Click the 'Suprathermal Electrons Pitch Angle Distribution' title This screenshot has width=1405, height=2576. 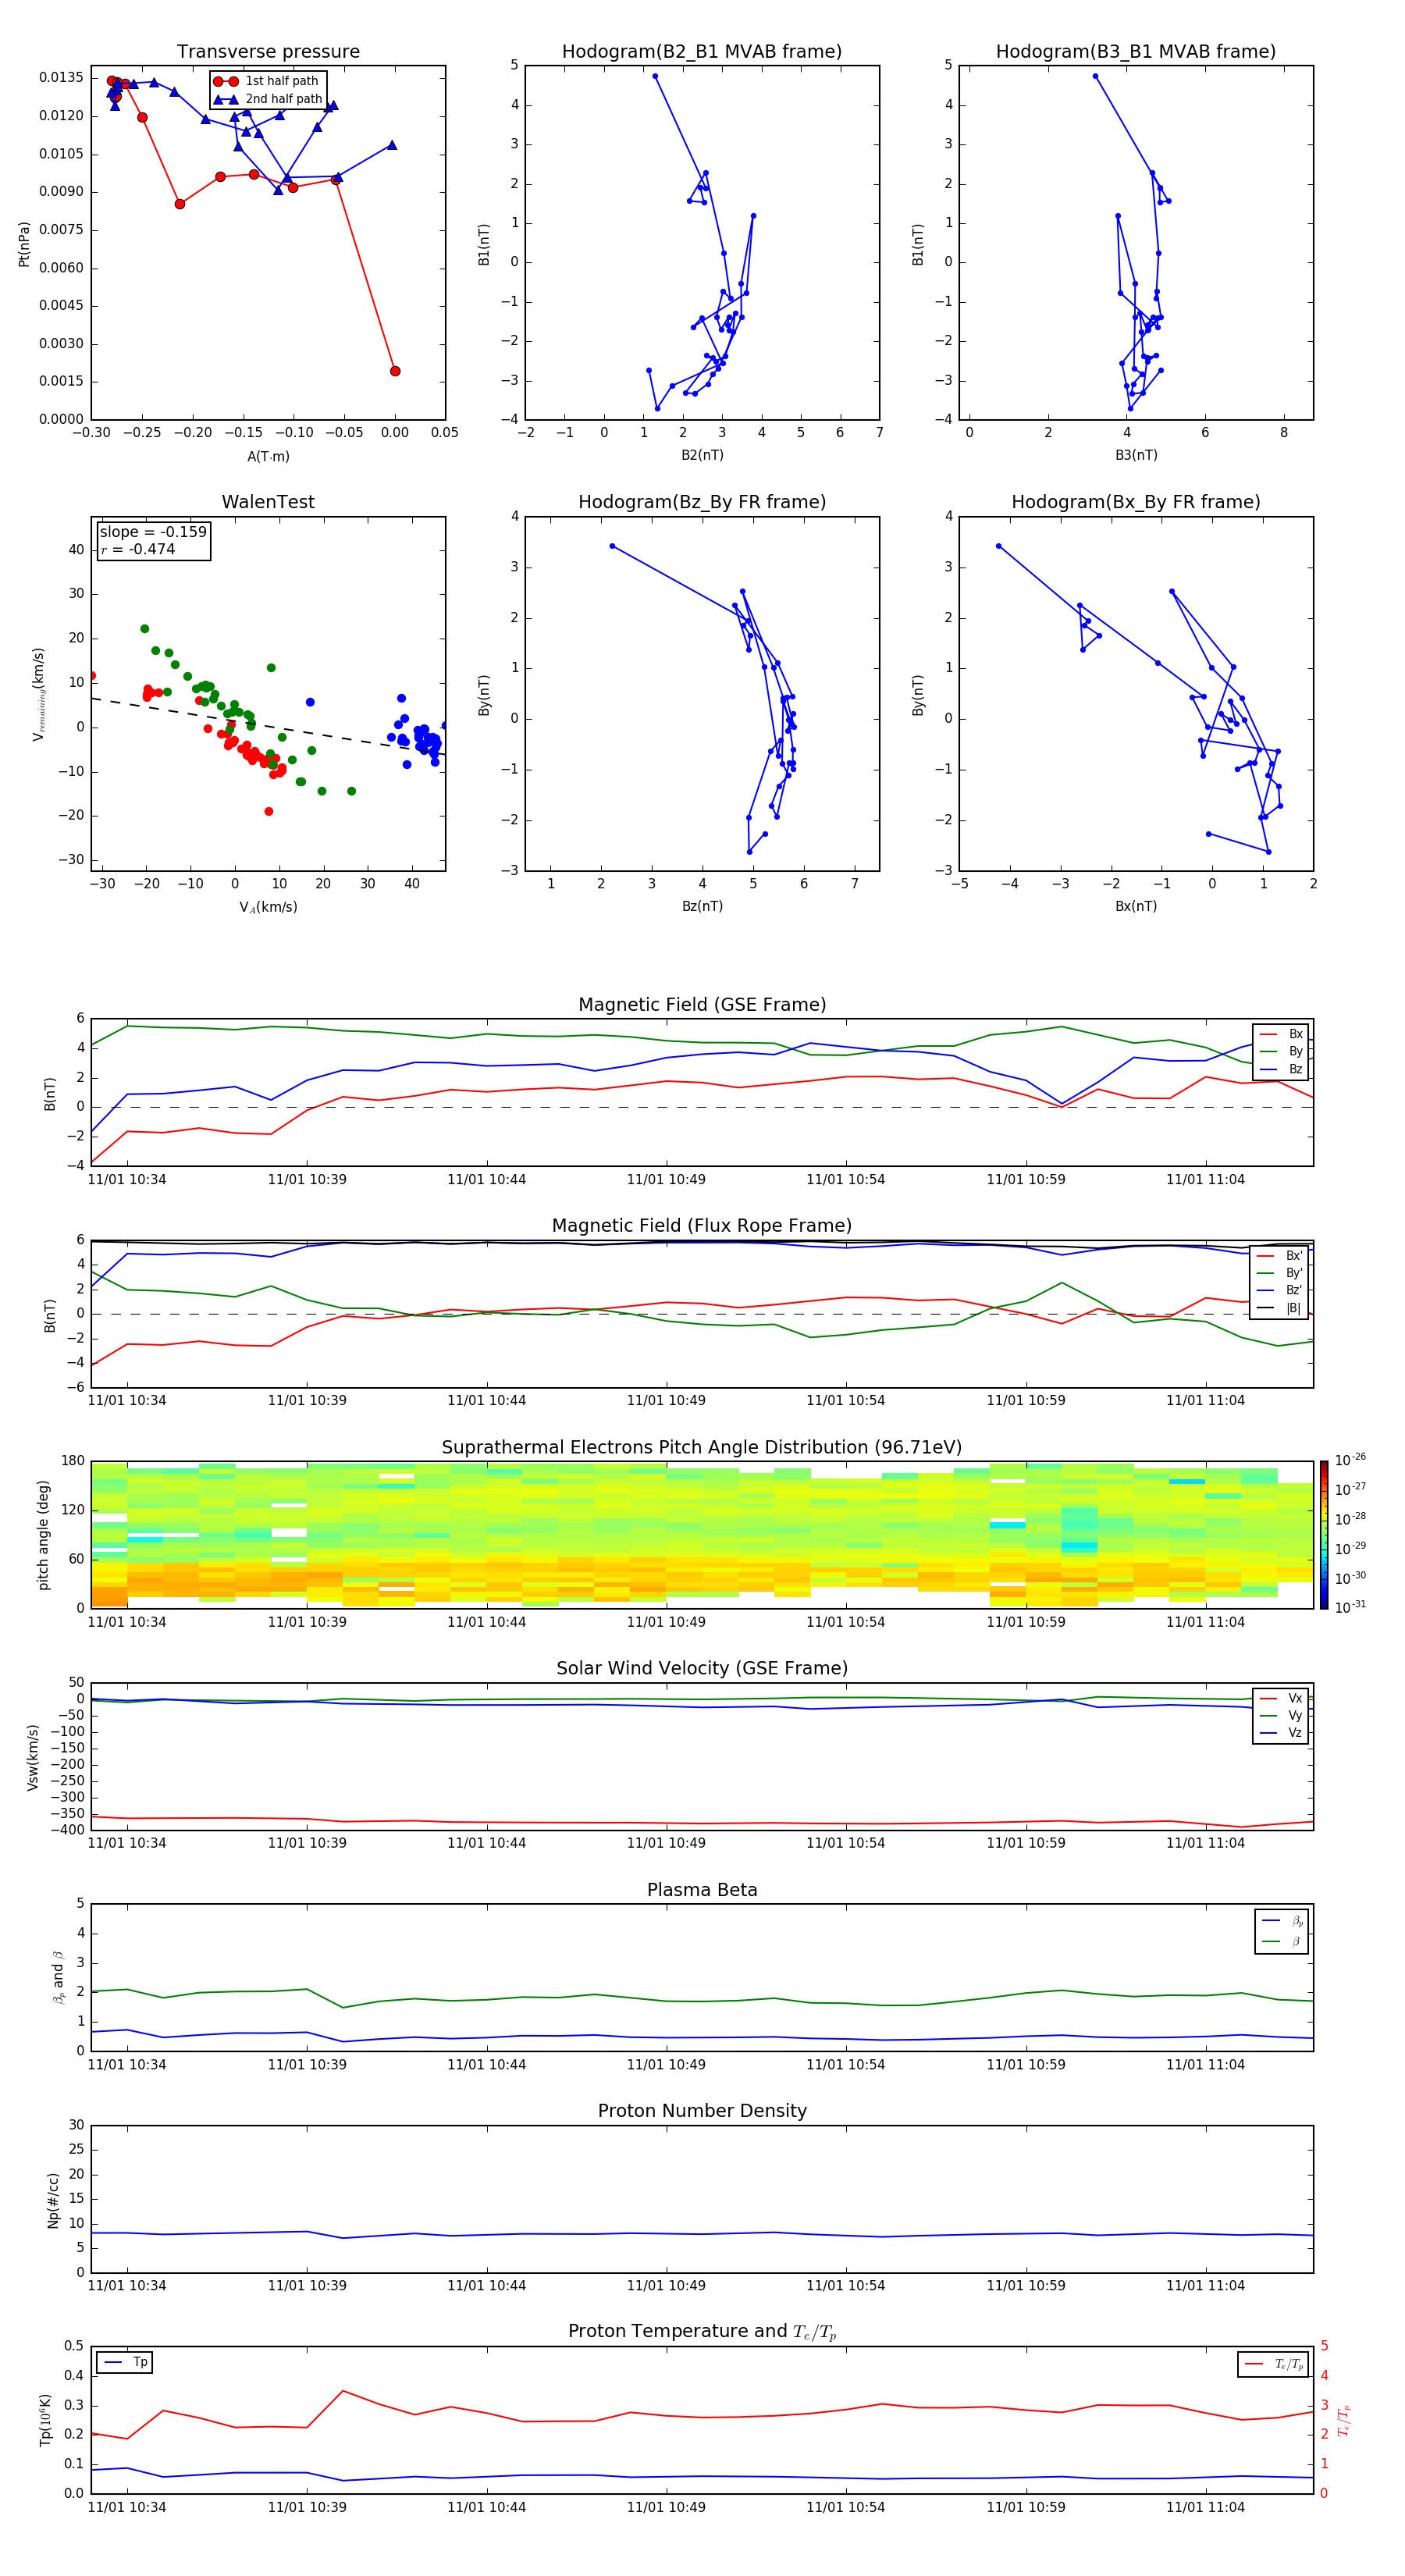click(702, 1448)
